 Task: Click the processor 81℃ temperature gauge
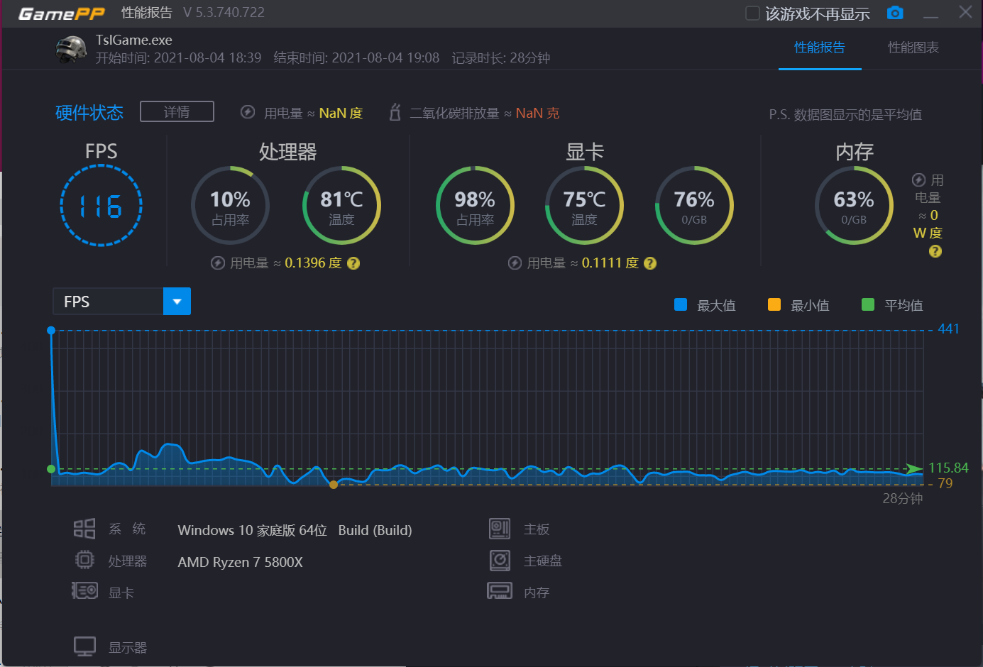(341, 206)
